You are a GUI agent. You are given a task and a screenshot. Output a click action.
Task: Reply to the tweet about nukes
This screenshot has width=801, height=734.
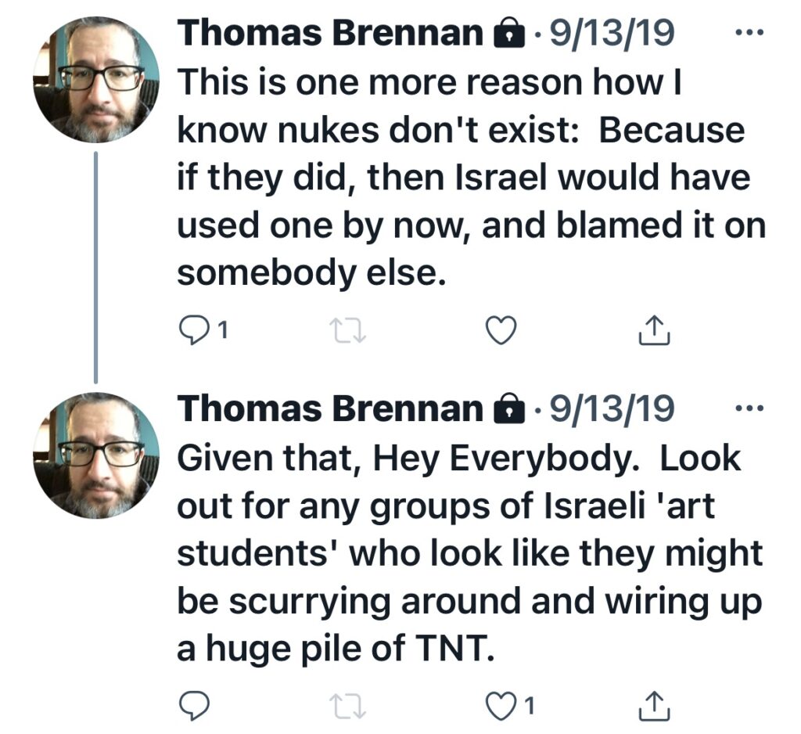[193, 332]
